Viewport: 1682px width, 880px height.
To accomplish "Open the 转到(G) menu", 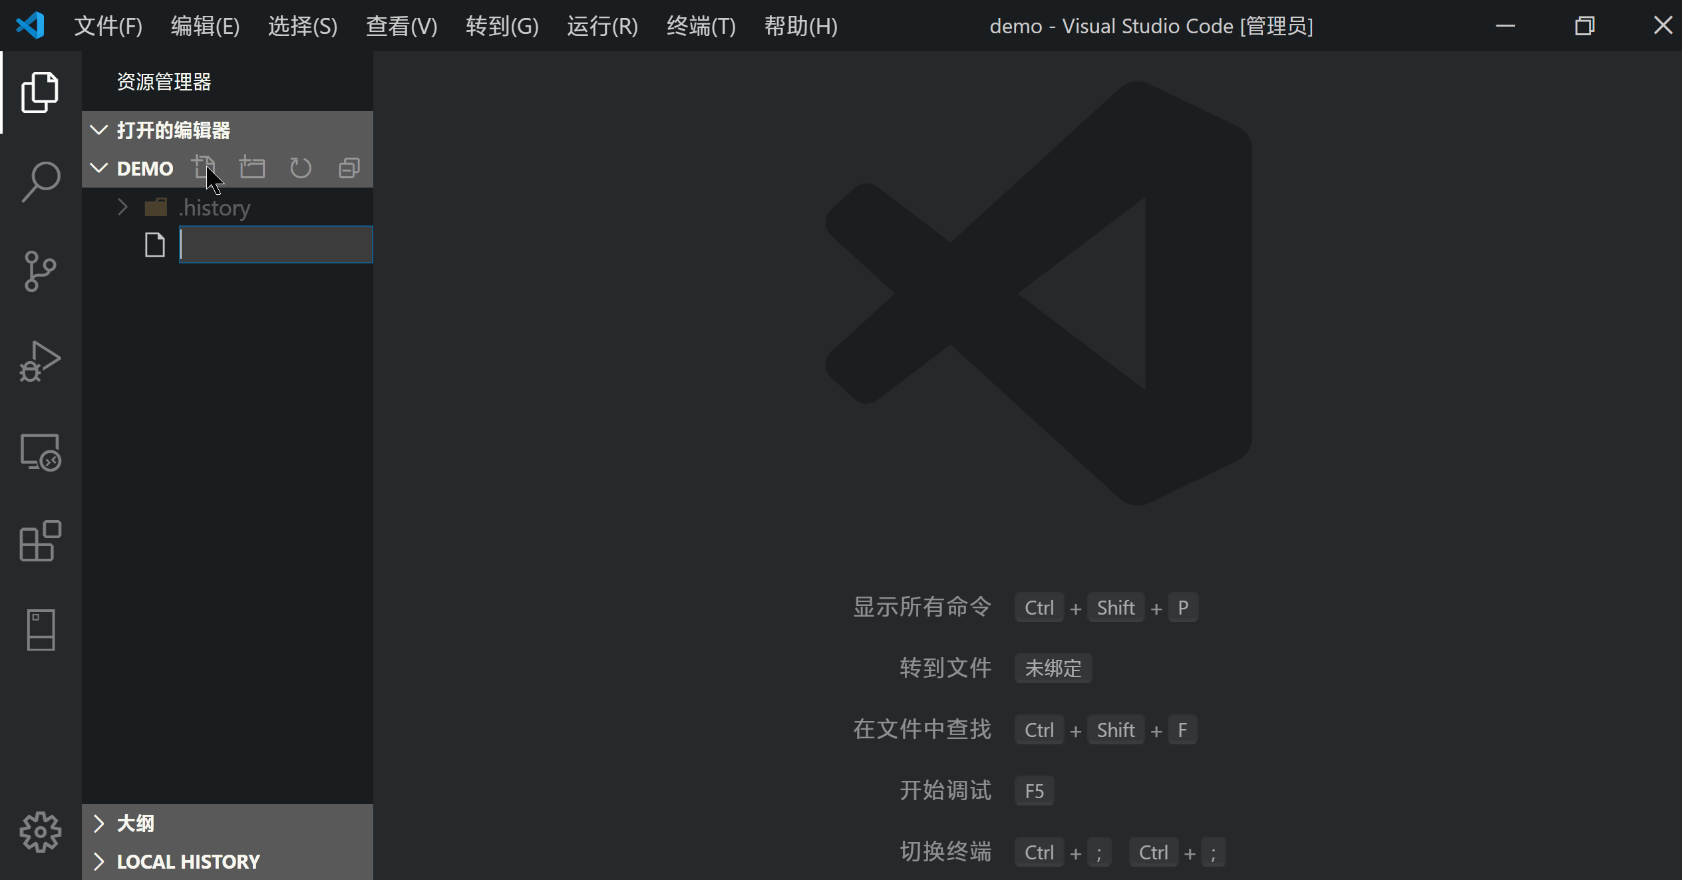I will (502, 26).
